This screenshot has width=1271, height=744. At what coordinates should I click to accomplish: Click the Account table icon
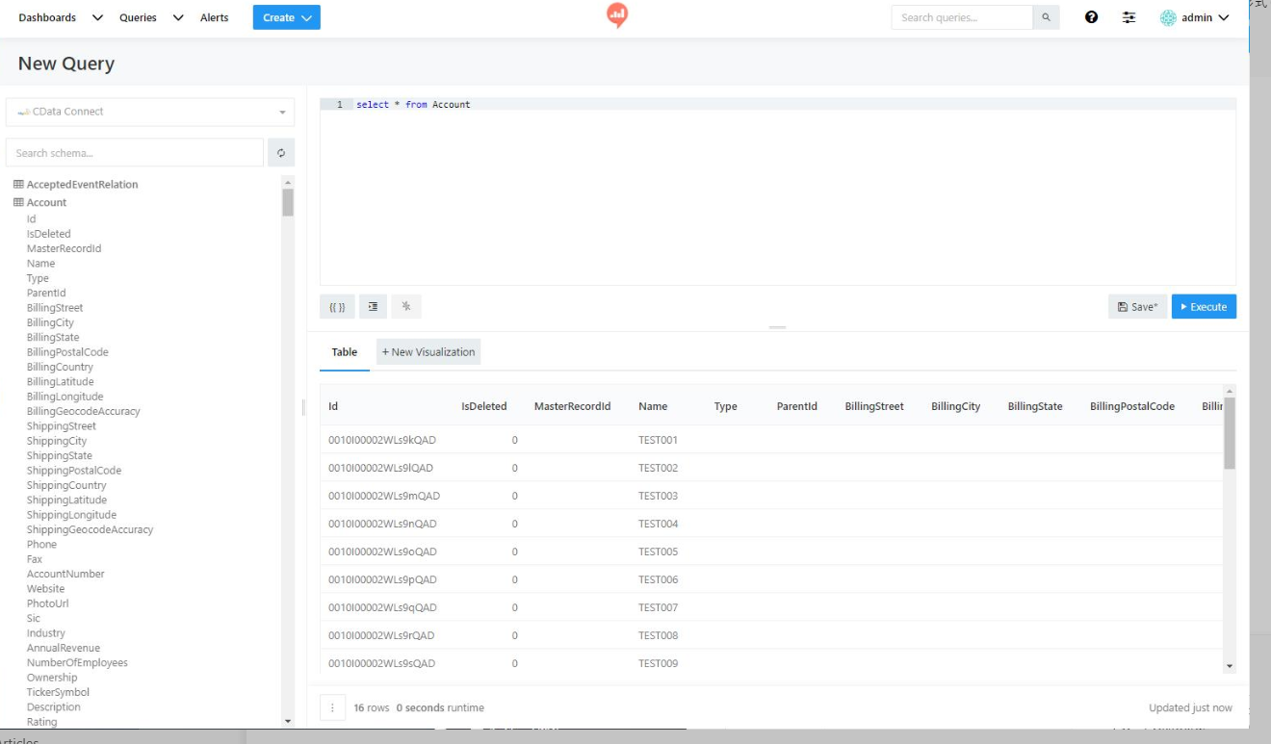(18, 202)
